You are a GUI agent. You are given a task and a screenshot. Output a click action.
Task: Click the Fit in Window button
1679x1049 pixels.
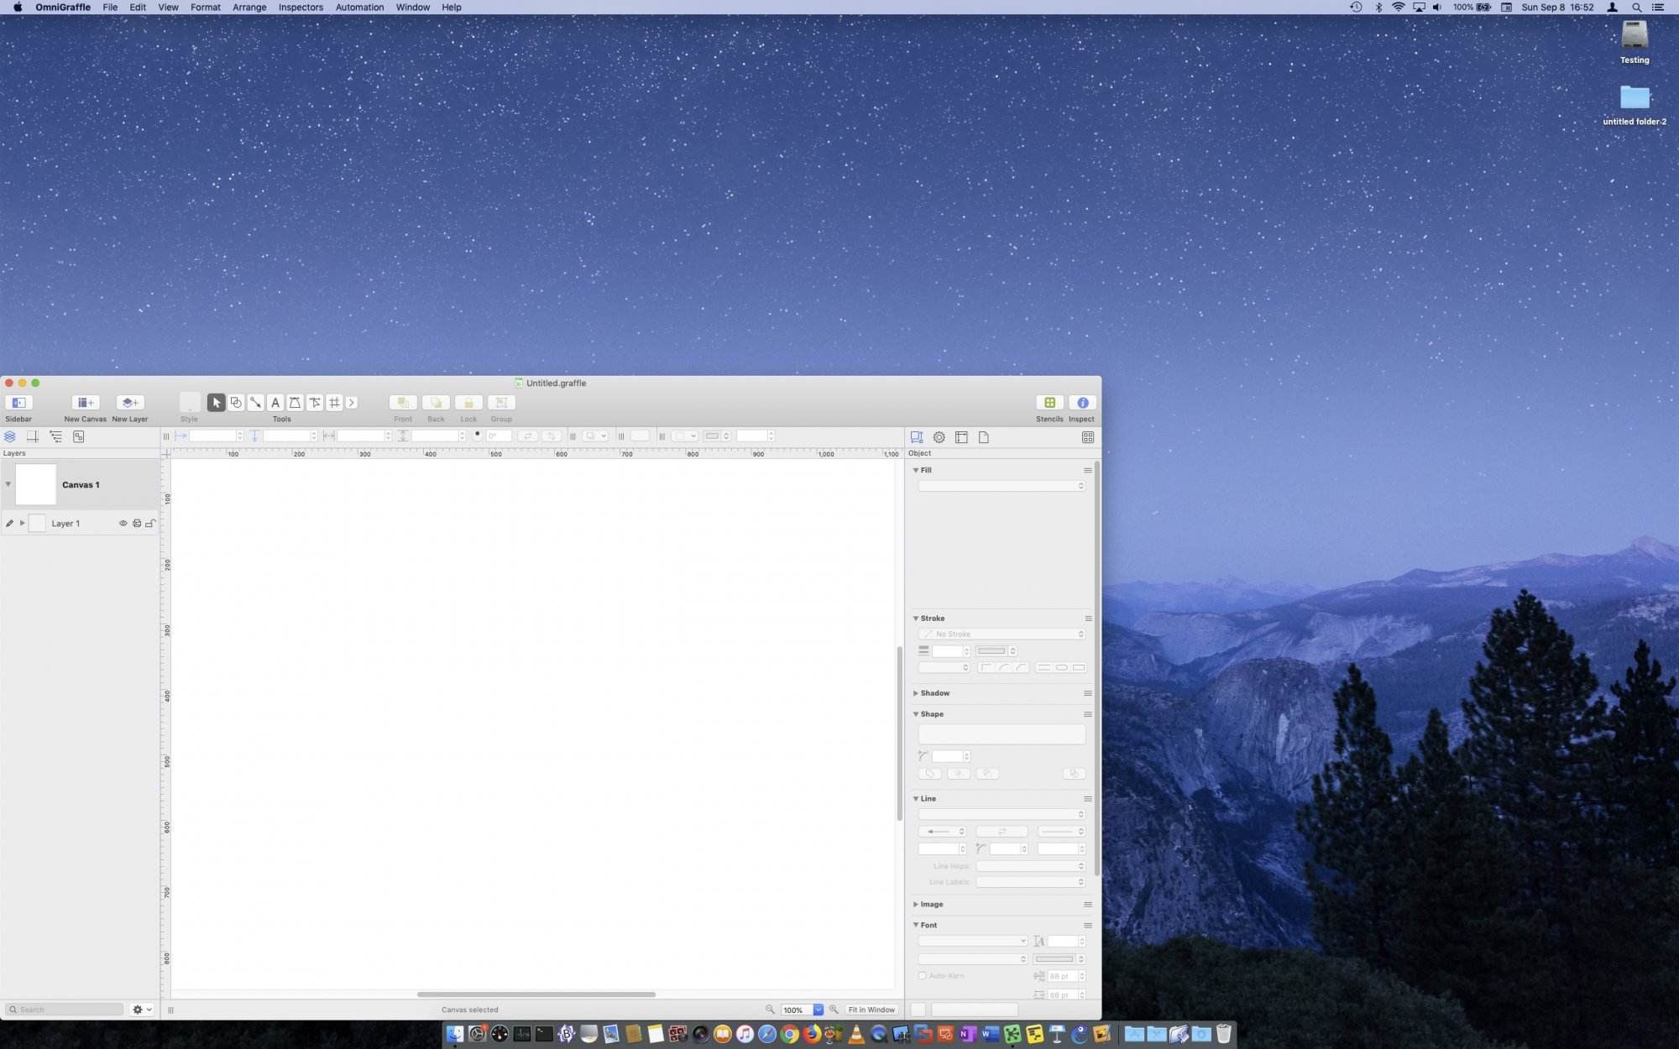click(x=871, y=1010)
